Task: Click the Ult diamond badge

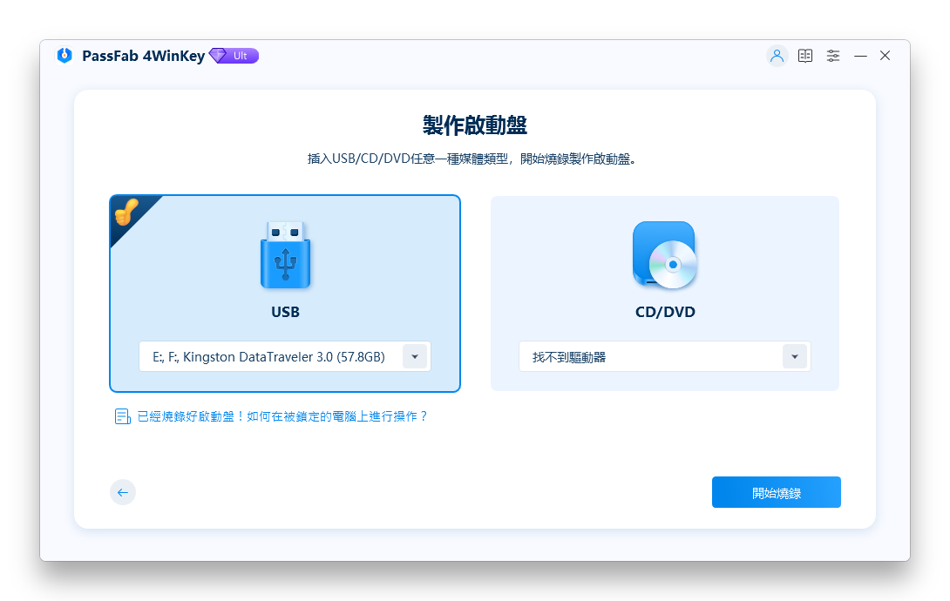Action: pyautogui.click(x=234, y=56)
